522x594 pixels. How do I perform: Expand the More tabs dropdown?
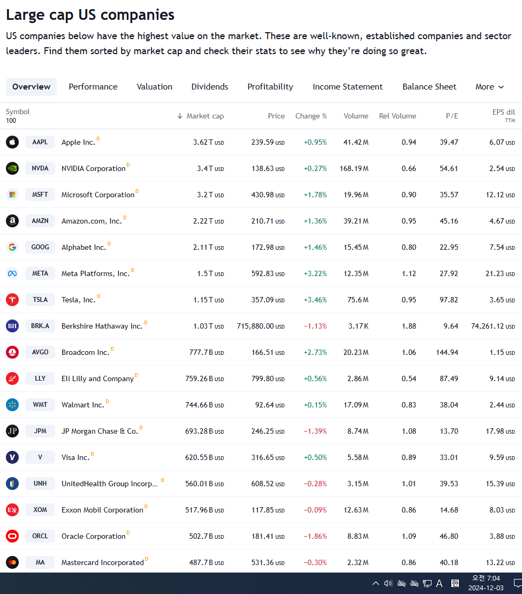489,87
